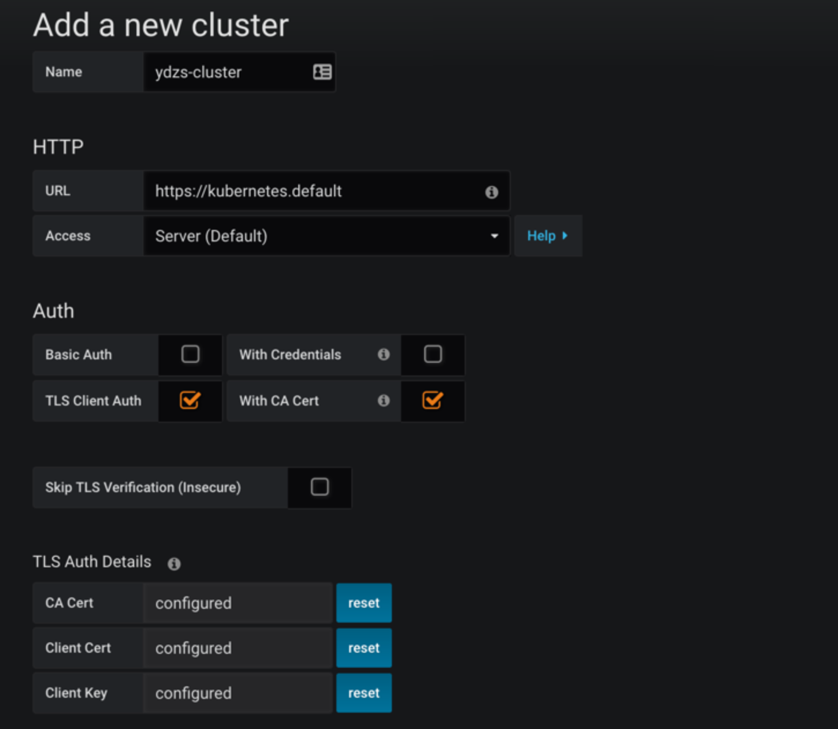Uncheck the TLS Client Auth checkbox

[x=190, y=400]
